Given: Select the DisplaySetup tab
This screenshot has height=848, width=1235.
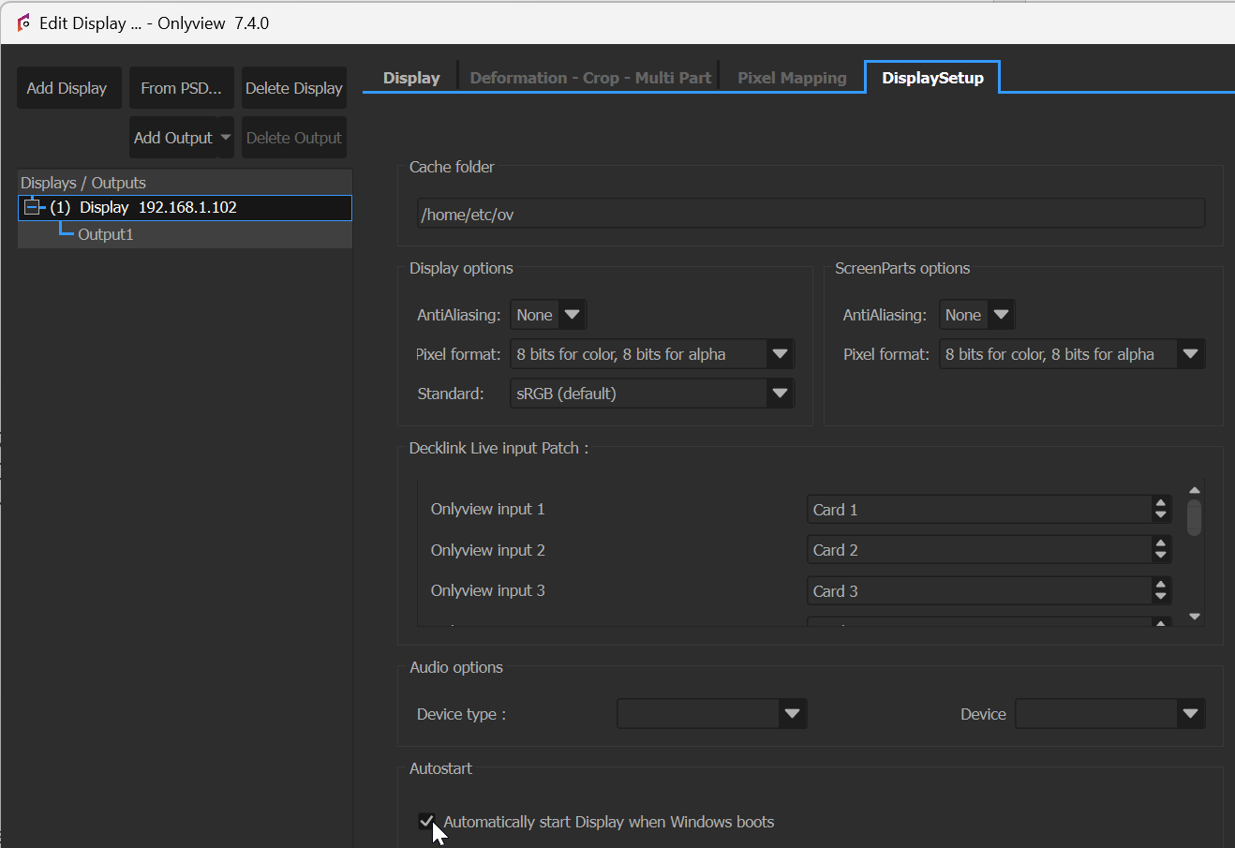Looking at the screenshot, I should 932,78.
